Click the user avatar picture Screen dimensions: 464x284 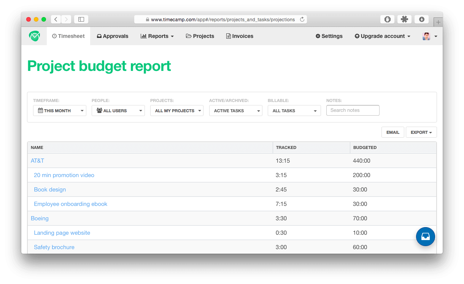(x=427, y=36)
